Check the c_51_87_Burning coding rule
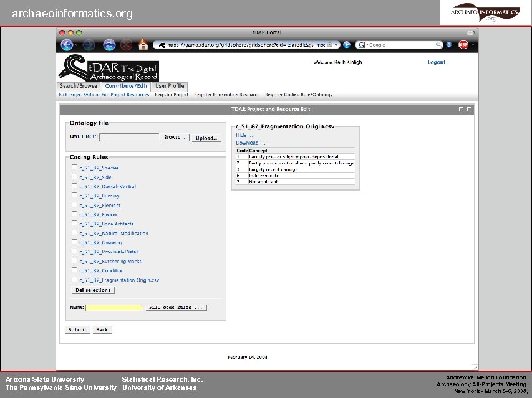Image resolution: width=532 pixels, height=398 pixels. 74,196
